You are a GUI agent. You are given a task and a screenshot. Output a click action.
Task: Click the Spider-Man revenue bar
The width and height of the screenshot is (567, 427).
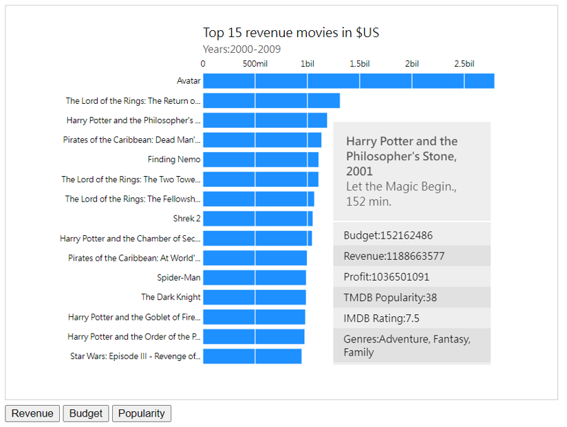click(255, 277)
